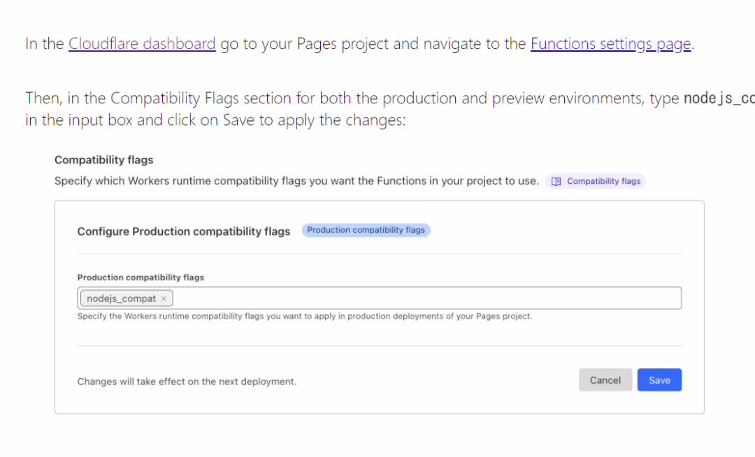Click the blue Production compatibility flags pill

(366, 231)
